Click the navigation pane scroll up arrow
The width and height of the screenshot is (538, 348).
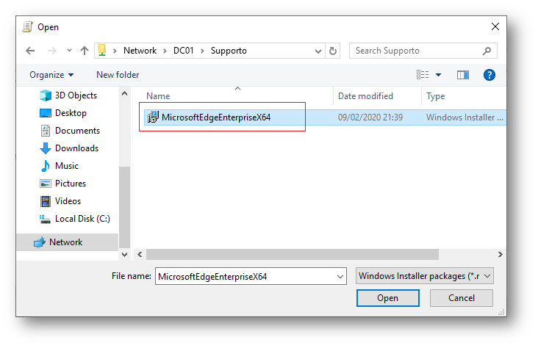[124, 93]
